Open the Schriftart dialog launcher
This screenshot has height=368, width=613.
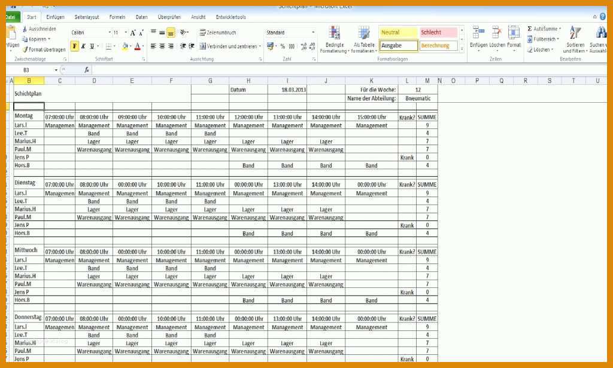click(x=144, y=59)
